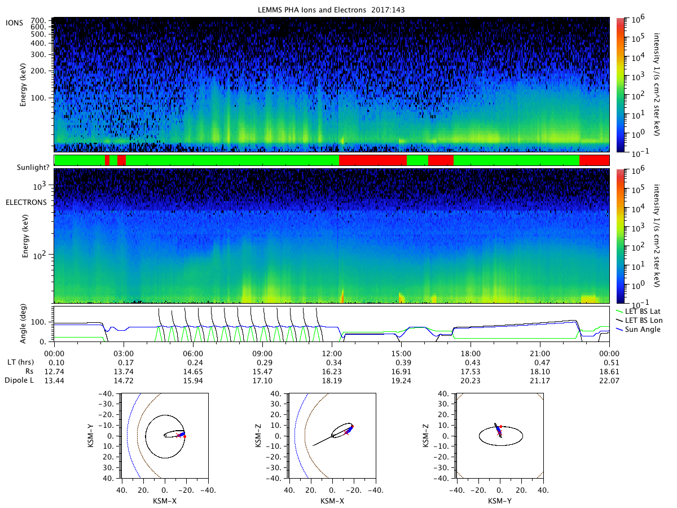Click the plot title 'LEMMS PHA Ions and Electrons 2017:143'
This screenshot has width=677, height=508.
click(x=331, y=10)
